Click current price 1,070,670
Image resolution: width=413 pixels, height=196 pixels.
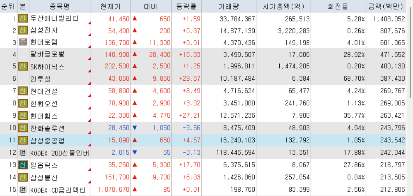click(114, 189)
